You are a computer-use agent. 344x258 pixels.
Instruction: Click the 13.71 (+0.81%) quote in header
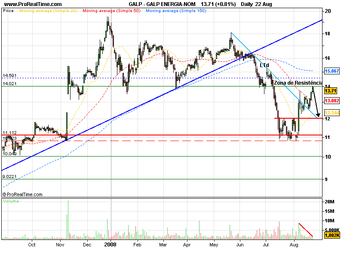click(218, 4)
